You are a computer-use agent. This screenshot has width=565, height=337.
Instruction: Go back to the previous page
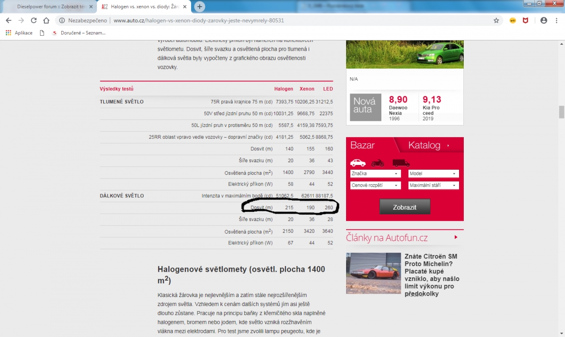click(8, 21)
